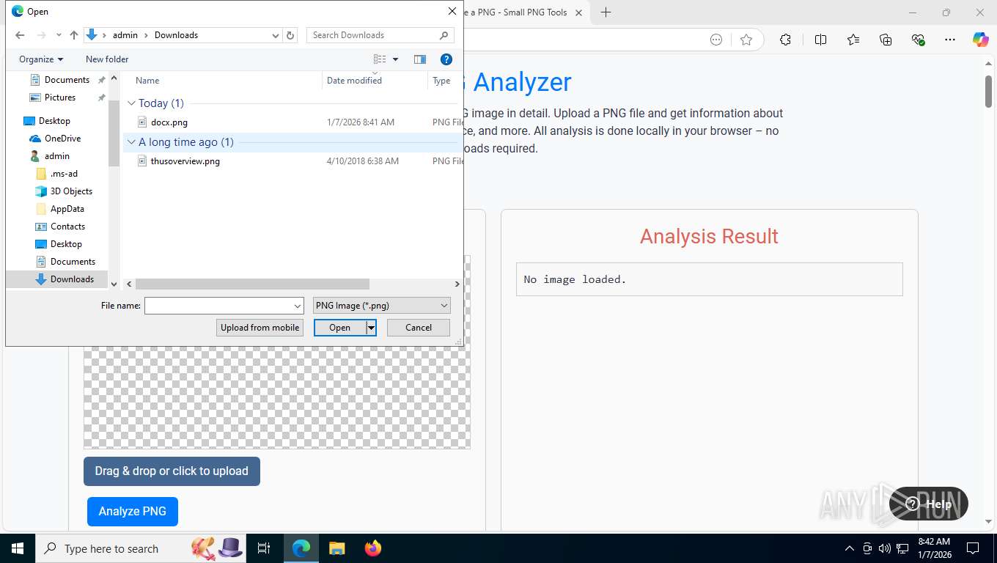
Task: Open Edge Extensions icon
Action: [x=785, y=40]
